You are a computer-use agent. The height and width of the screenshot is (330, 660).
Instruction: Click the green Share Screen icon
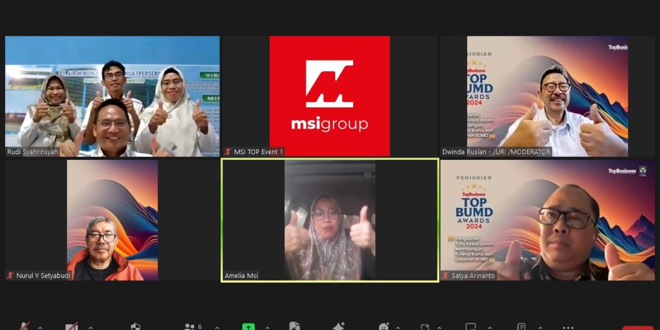point(248,327)
